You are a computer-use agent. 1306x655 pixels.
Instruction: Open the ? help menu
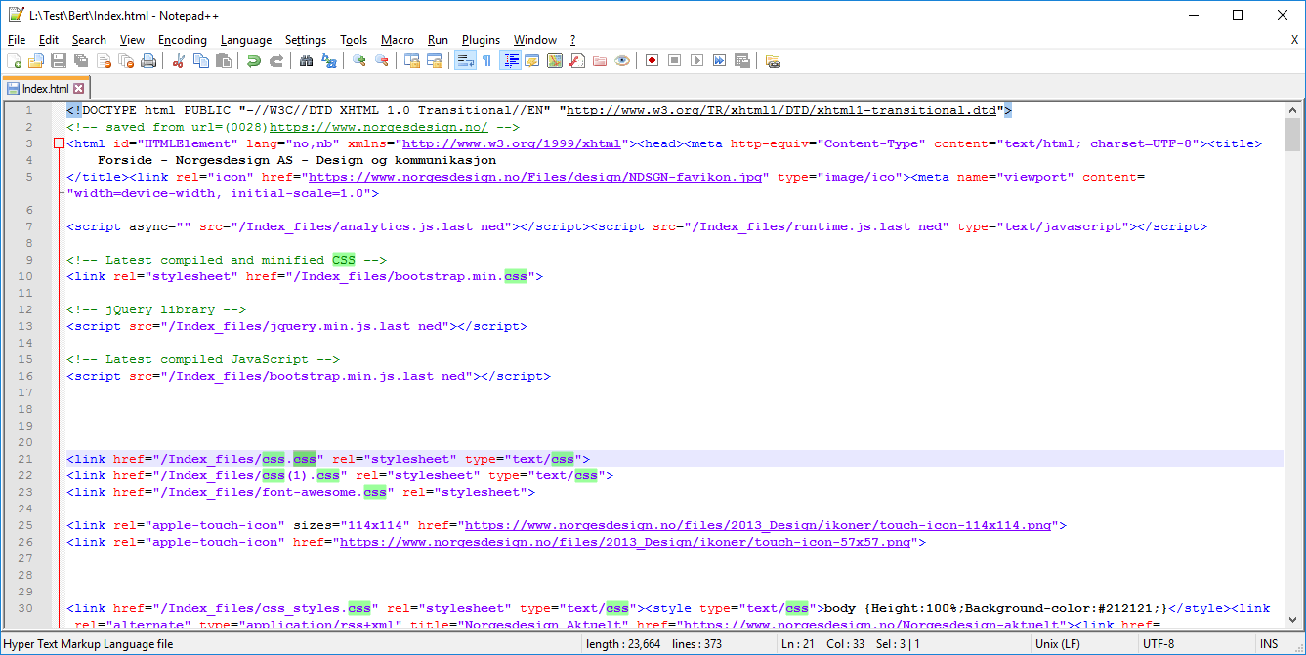pyautogui.click(x=573, y=40)
